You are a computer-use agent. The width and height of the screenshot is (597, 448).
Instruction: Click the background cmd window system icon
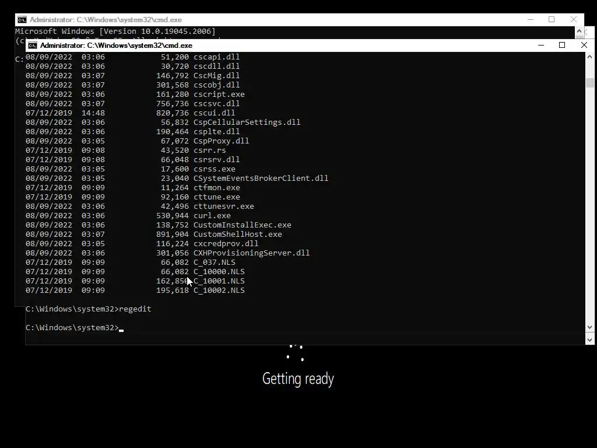[22, 20]
